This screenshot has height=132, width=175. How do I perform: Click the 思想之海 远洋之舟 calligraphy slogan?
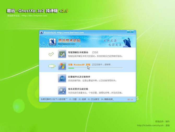(x=113, y=43)
